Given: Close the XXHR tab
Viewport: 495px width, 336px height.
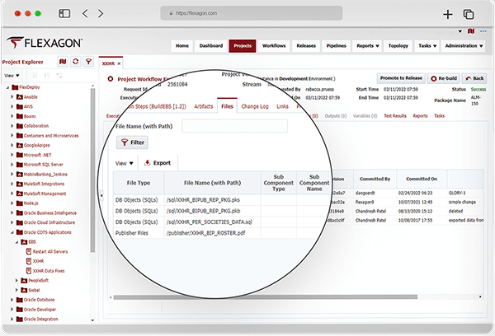Looking at the screenshot, I should tap(119, 63).
